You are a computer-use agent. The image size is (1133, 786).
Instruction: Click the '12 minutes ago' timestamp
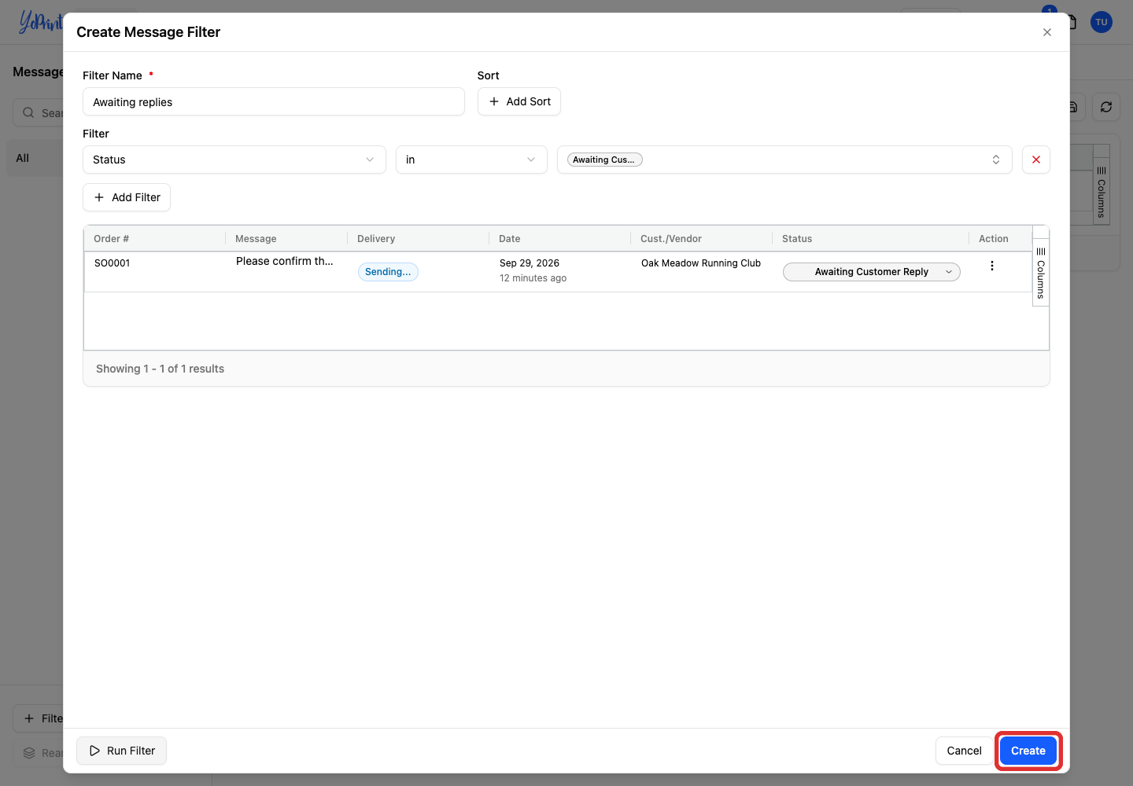(533, 278)
